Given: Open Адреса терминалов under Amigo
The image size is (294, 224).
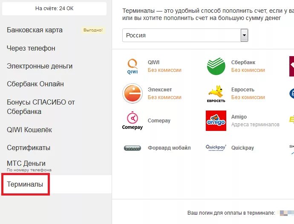Looking at the screenshot, I should (255, 125).
